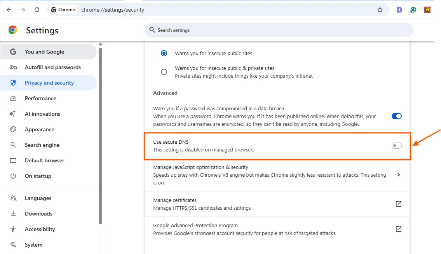Viewport: 441px width, 254px height.
Task: Open Search engine settings
Action: pos(49,145)
